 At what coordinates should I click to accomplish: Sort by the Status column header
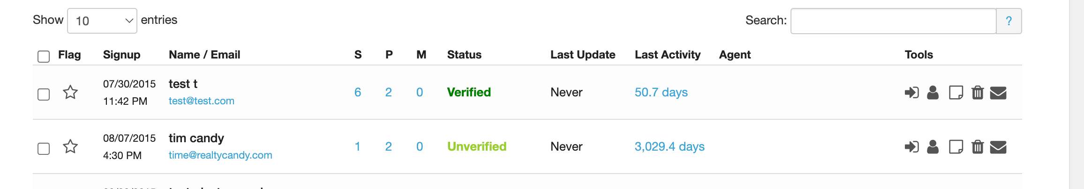click(x=464, y=55)
